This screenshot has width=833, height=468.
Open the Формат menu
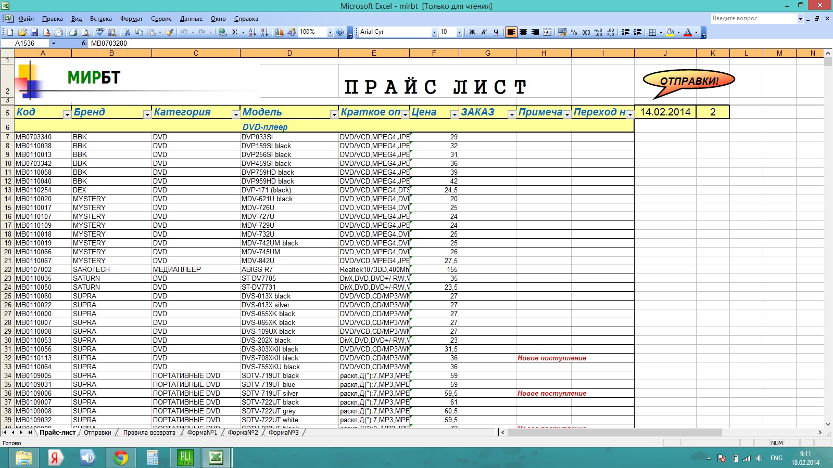[131, 19]
